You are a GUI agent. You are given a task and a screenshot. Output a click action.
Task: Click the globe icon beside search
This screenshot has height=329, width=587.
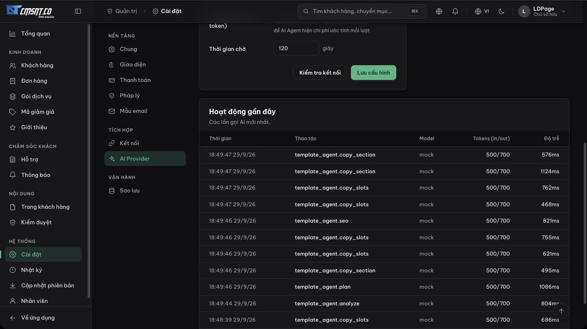(439, 11)
